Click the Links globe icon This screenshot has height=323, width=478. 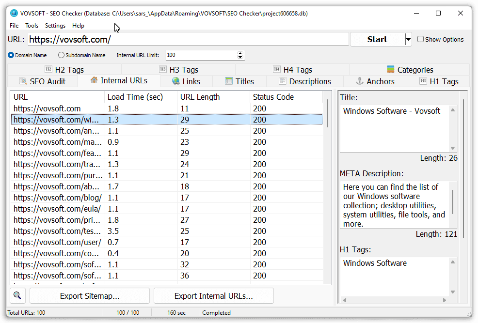click(x=176, y=81)
